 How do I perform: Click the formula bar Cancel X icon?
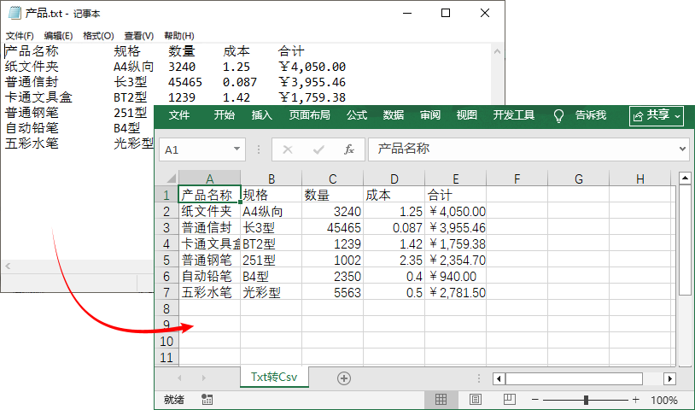tap(288, 149)
